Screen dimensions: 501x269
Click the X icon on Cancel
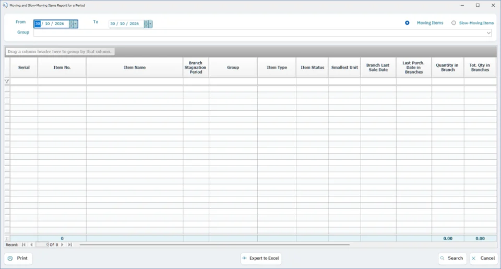pos(473,259)
